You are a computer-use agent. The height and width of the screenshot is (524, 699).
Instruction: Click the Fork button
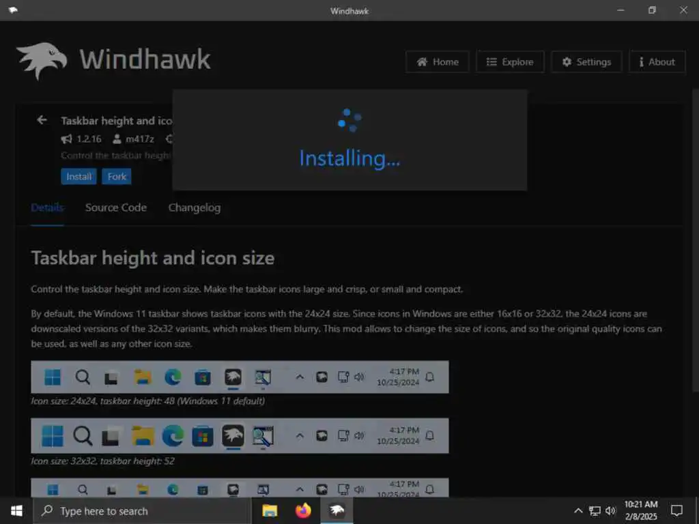(117, 177)
